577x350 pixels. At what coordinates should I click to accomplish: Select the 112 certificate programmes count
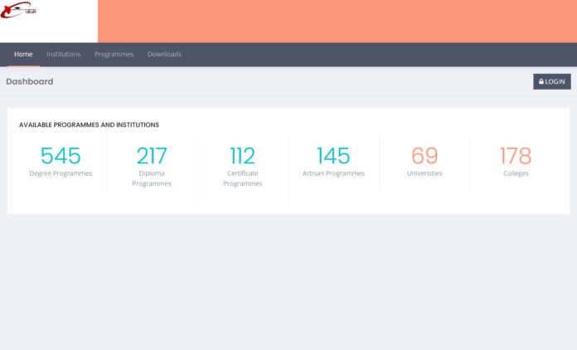[242, 156]
